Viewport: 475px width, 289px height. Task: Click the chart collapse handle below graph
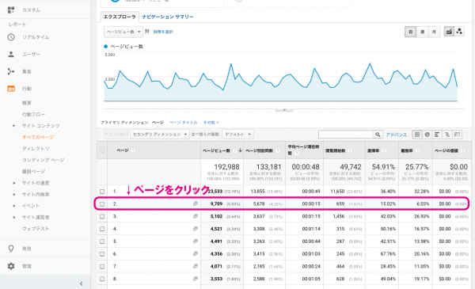[284, 110]
